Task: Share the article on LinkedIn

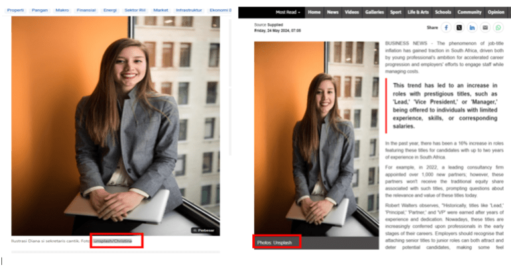Action: [472, 28]
